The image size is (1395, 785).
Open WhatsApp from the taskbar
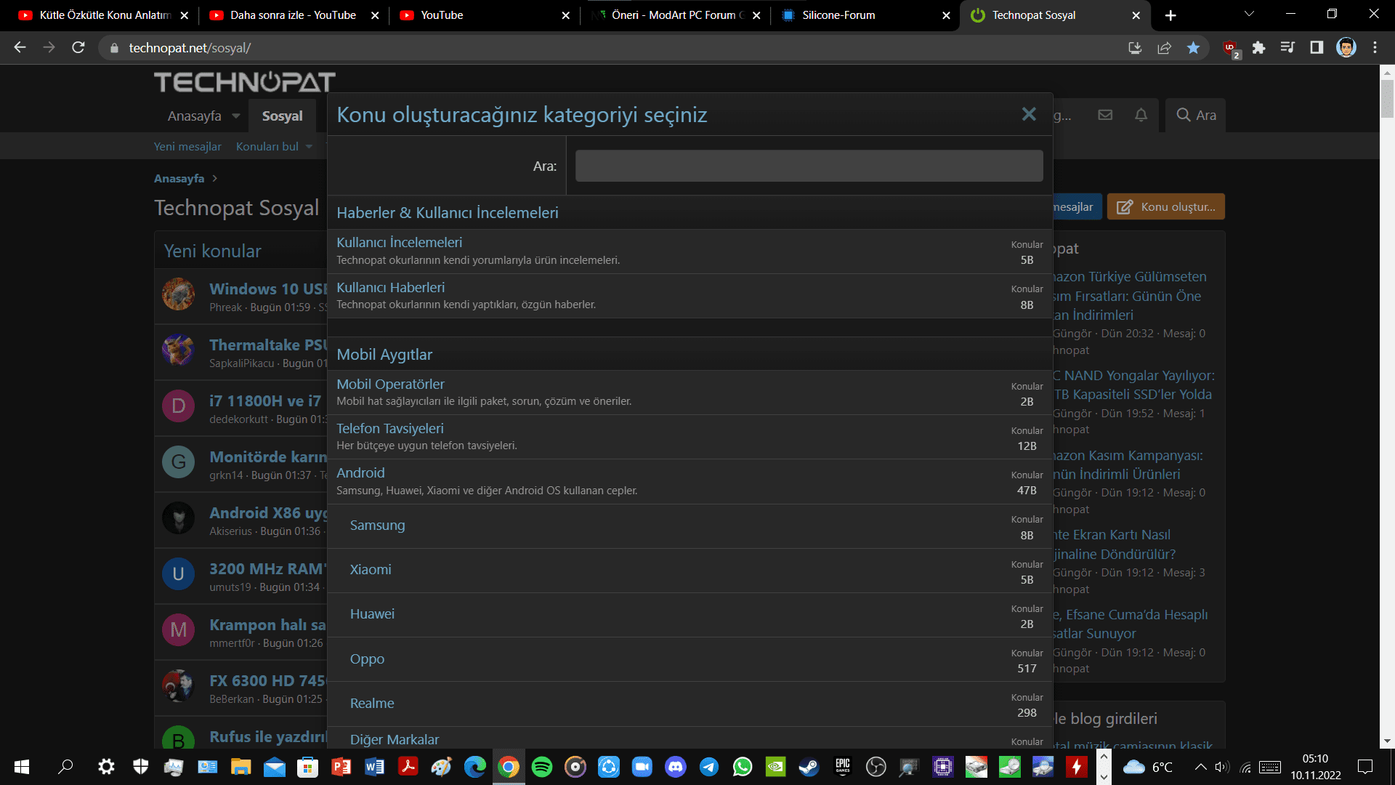pyautogui.click(x=743, y=766)
